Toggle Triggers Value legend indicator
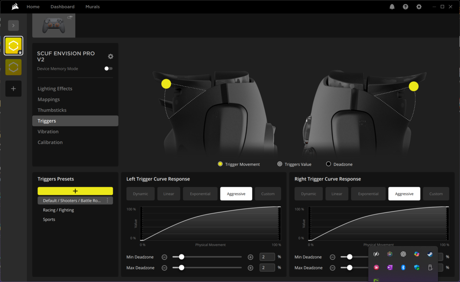The width and height of the screenshot is (460, 282). 280,164
